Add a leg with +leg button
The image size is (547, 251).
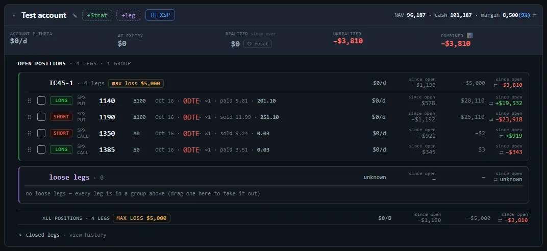pos(129,15)
